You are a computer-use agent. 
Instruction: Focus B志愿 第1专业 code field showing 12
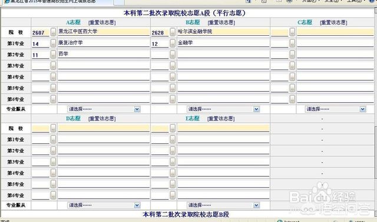click(x=160, y=43)
